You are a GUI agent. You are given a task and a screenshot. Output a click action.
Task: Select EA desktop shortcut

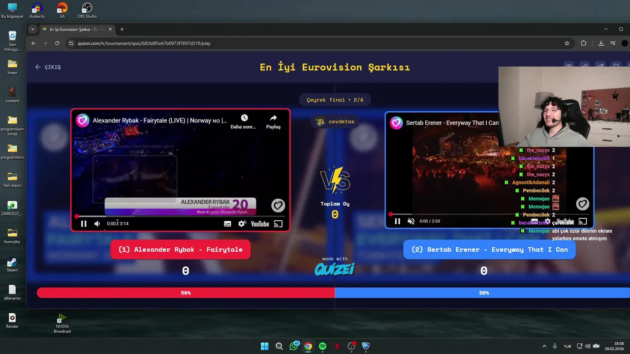point(62,10)
